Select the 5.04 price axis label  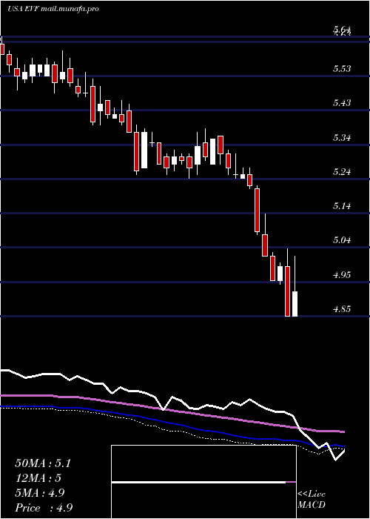click(x=342, y=240)
